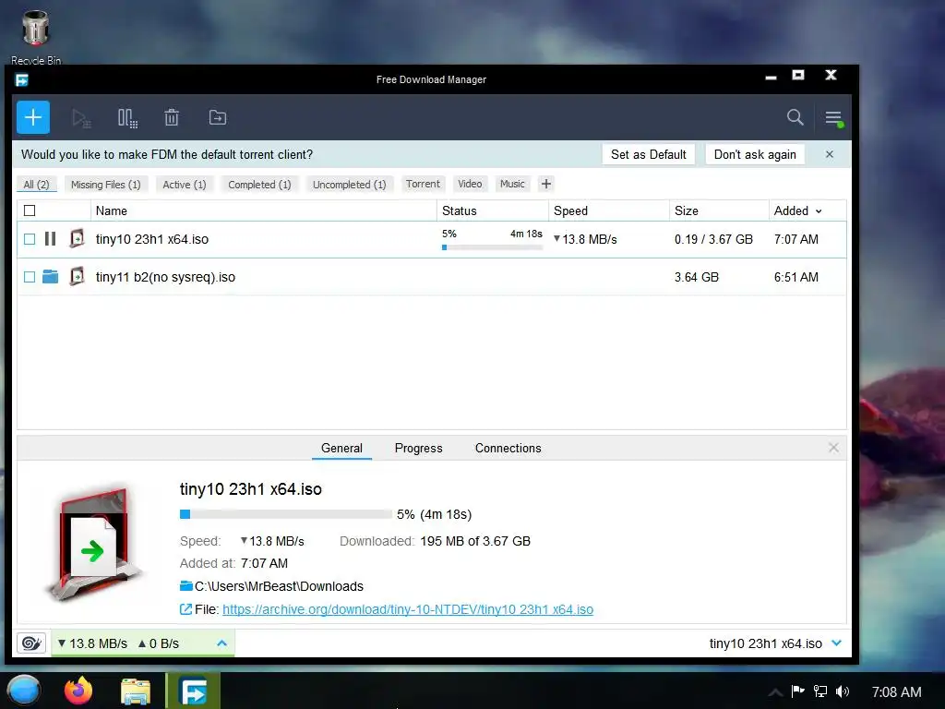The height and width of the screenshot is (709, 945).
Task: Sort by the Added column header
Action: pos(796,210)
